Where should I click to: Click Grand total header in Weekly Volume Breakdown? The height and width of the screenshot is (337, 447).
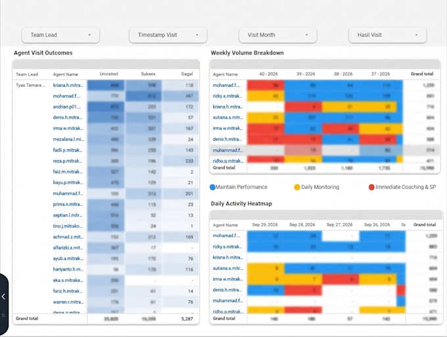[x=422, y=74]
